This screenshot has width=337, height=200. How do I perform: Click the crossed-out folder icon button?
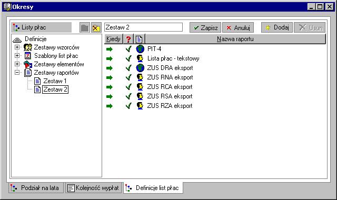click(96, 27)
